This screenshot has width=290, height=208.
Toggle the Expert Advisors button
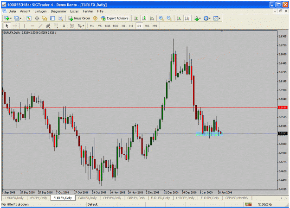115,18
